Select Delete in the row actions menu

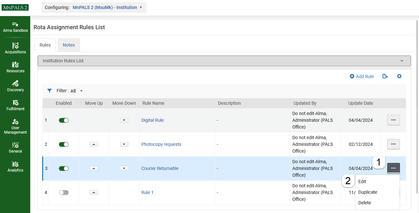click(365, 203)
